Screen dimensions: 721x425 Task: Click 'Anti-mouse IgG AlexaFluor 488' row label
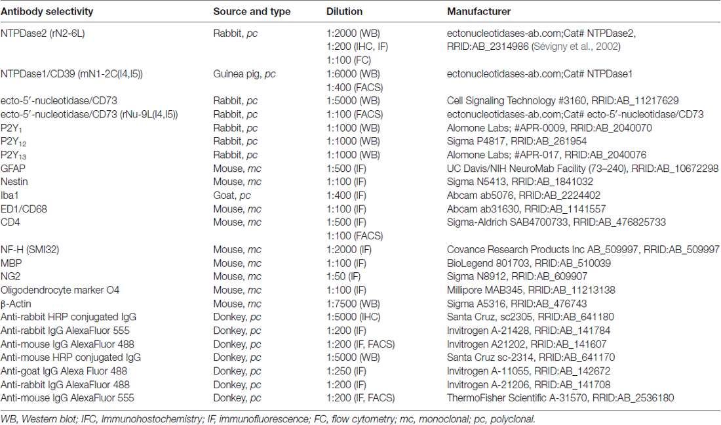(68, 344)
